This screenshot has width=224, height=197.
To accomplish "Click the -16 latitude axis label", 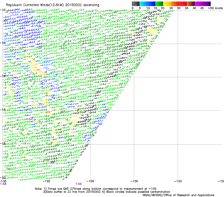I will click(3, 110).
